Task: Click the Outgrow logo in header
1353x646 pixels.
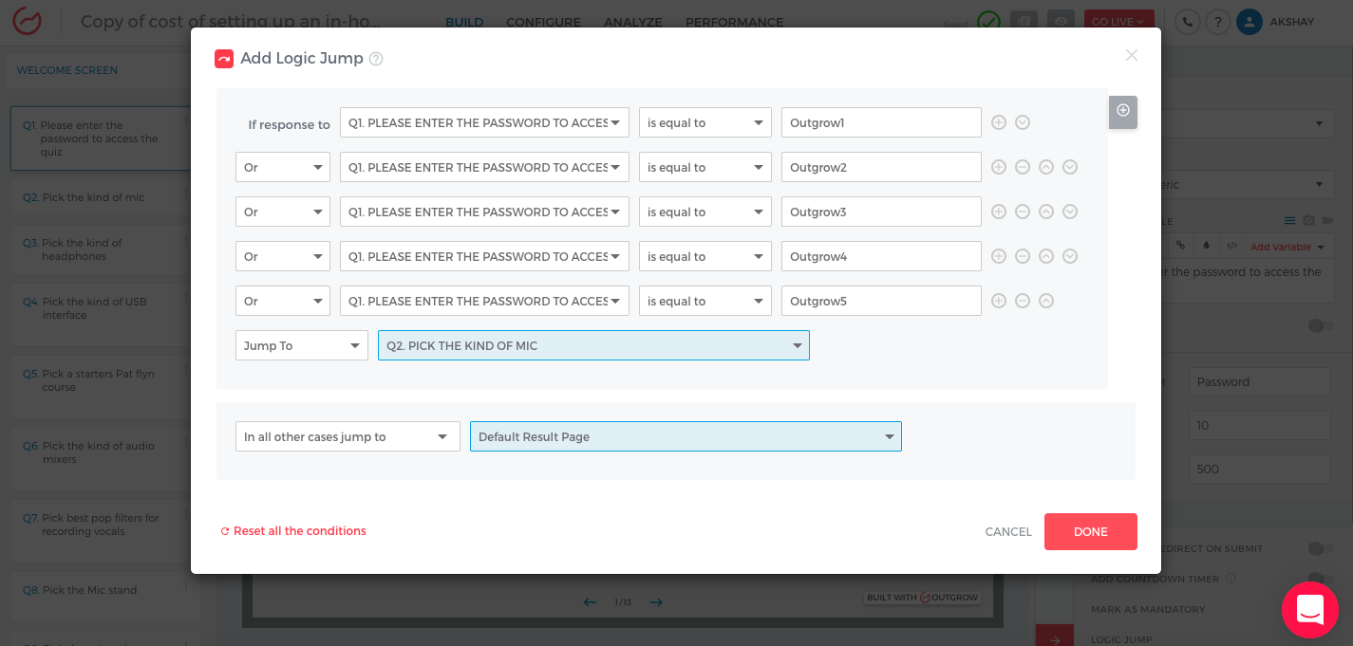Action: 25,21
